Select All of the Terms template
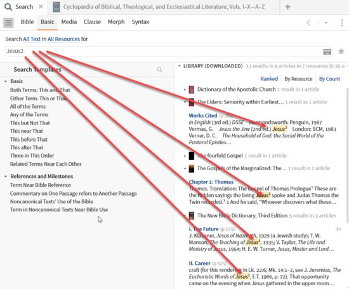Viewport: 349px width, 289px height. (28, 107)
